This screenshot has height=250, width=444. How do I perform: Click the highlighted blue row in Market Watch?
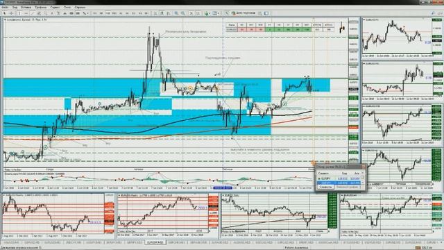pos(339,183)
